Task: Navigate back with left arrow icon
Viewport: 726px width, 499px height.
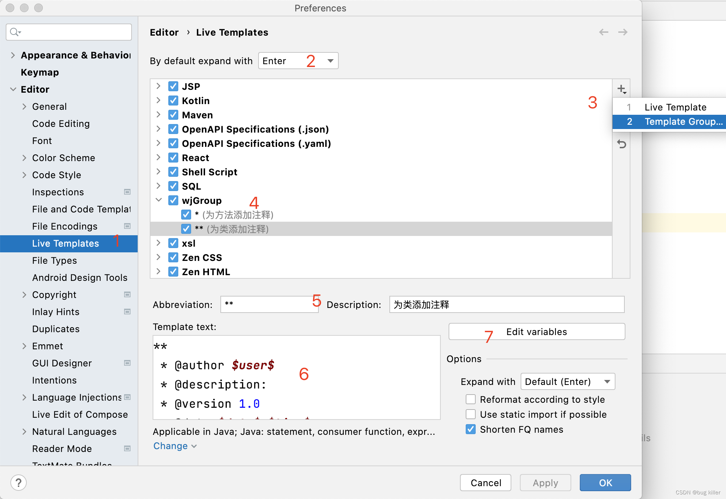Action: [603, 32]
